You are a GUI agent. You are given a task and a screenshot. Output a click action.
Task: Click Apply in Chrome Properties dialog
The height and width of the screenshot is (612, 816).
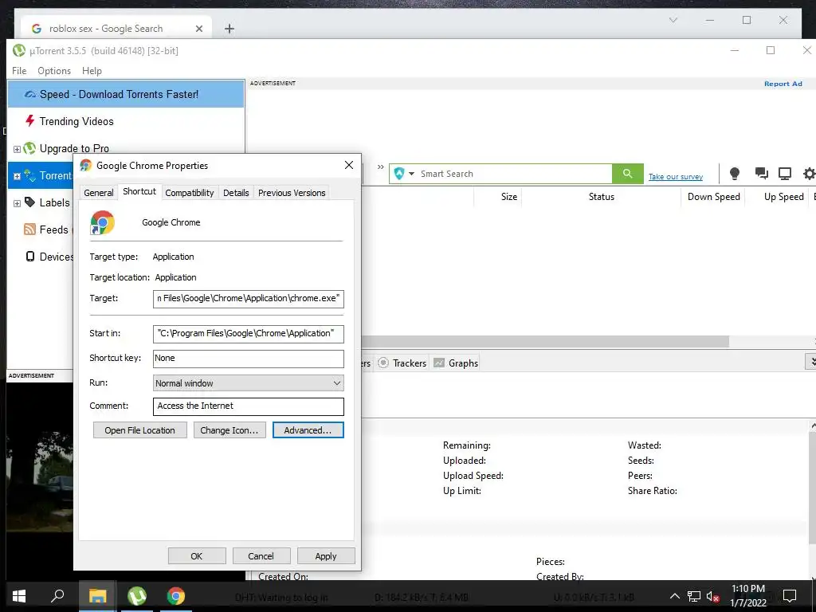[x=326, y=555]
